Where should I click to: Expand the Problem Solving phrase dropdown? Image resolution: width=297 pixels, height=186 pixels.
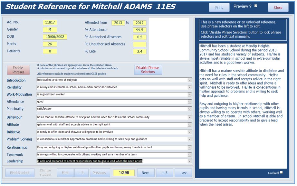coord(189,139)
